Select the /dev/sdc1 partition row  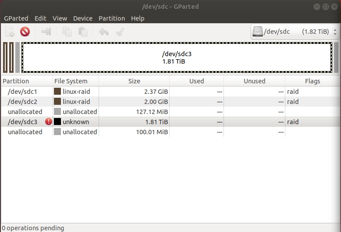coord(170,91)
